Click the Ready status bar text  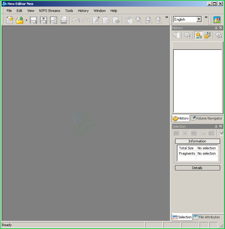point(7,225)
